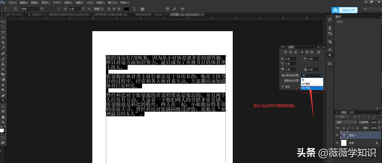
Task: Open the Character panel icon in the dock
Action: tap(330, 50)
